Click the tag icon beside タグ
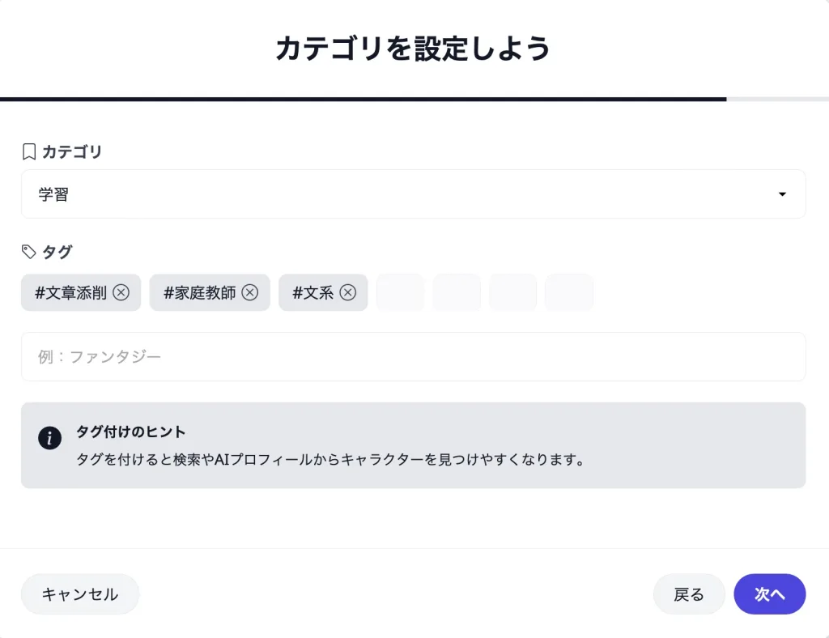Viewport: 829px width, 638px height. pyautogui.click(x=28, y=252)
